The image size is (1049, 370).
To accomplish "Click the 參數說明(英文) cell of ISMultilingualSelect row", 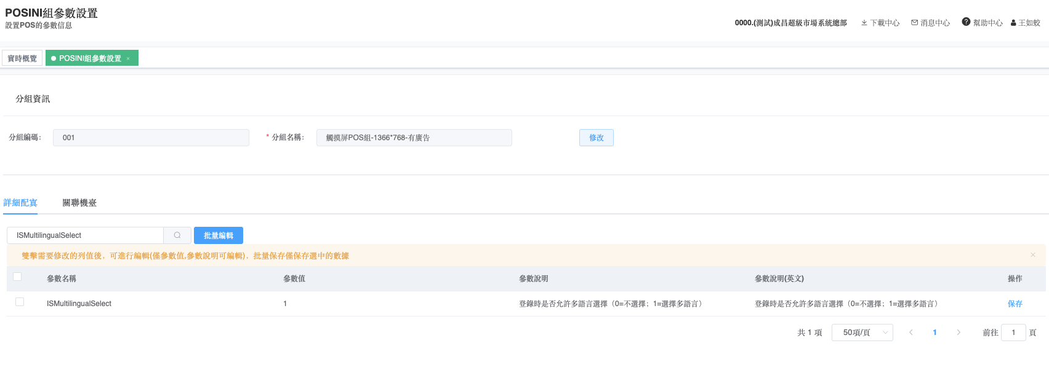I will pyautogui.click(x=846, y=304).
